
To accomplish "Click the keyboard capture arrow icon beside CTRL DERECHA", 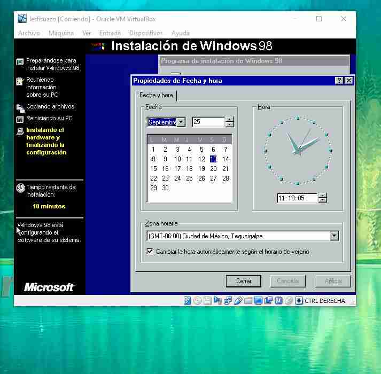I will [x=299, y=301].
